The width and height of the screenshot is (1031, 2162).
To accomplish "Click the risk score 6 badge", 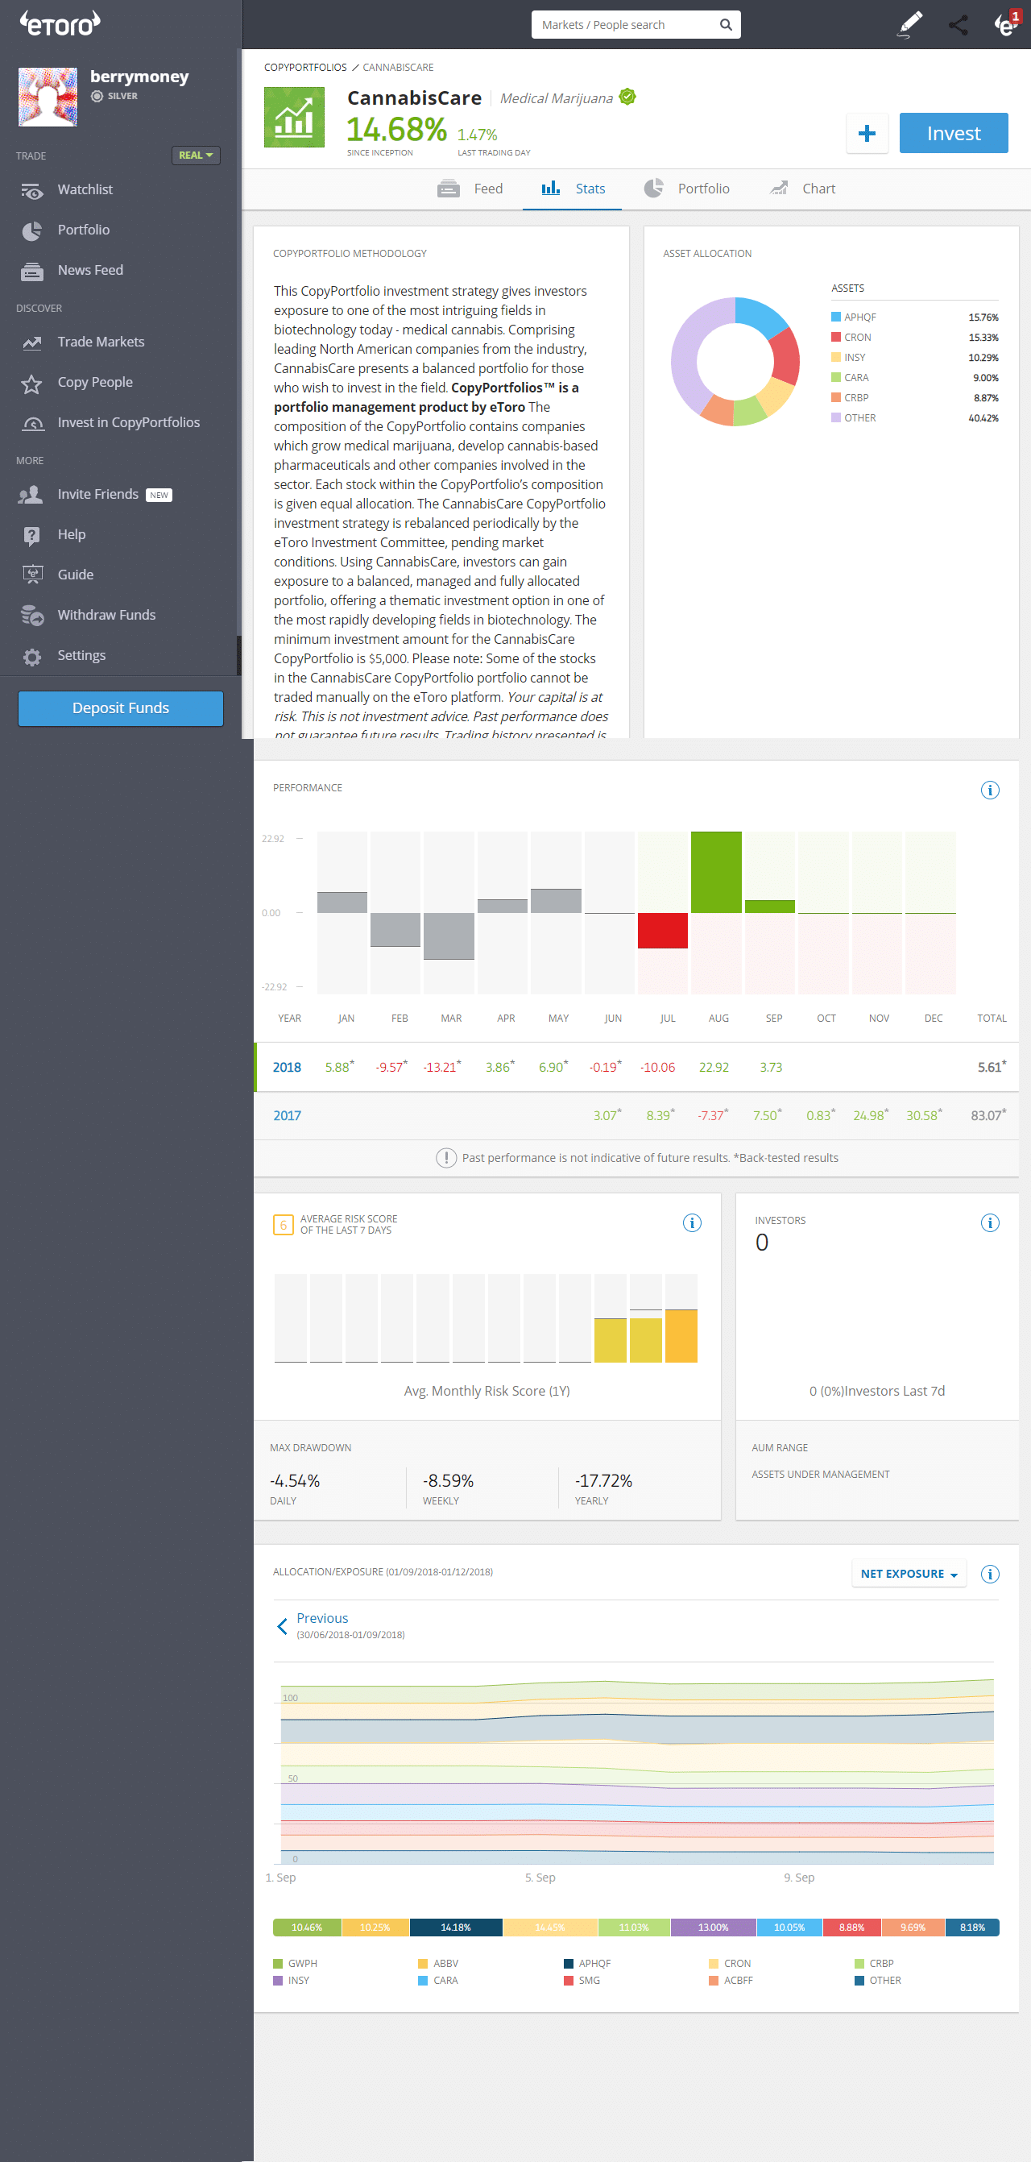I will tap(284, 1225).
